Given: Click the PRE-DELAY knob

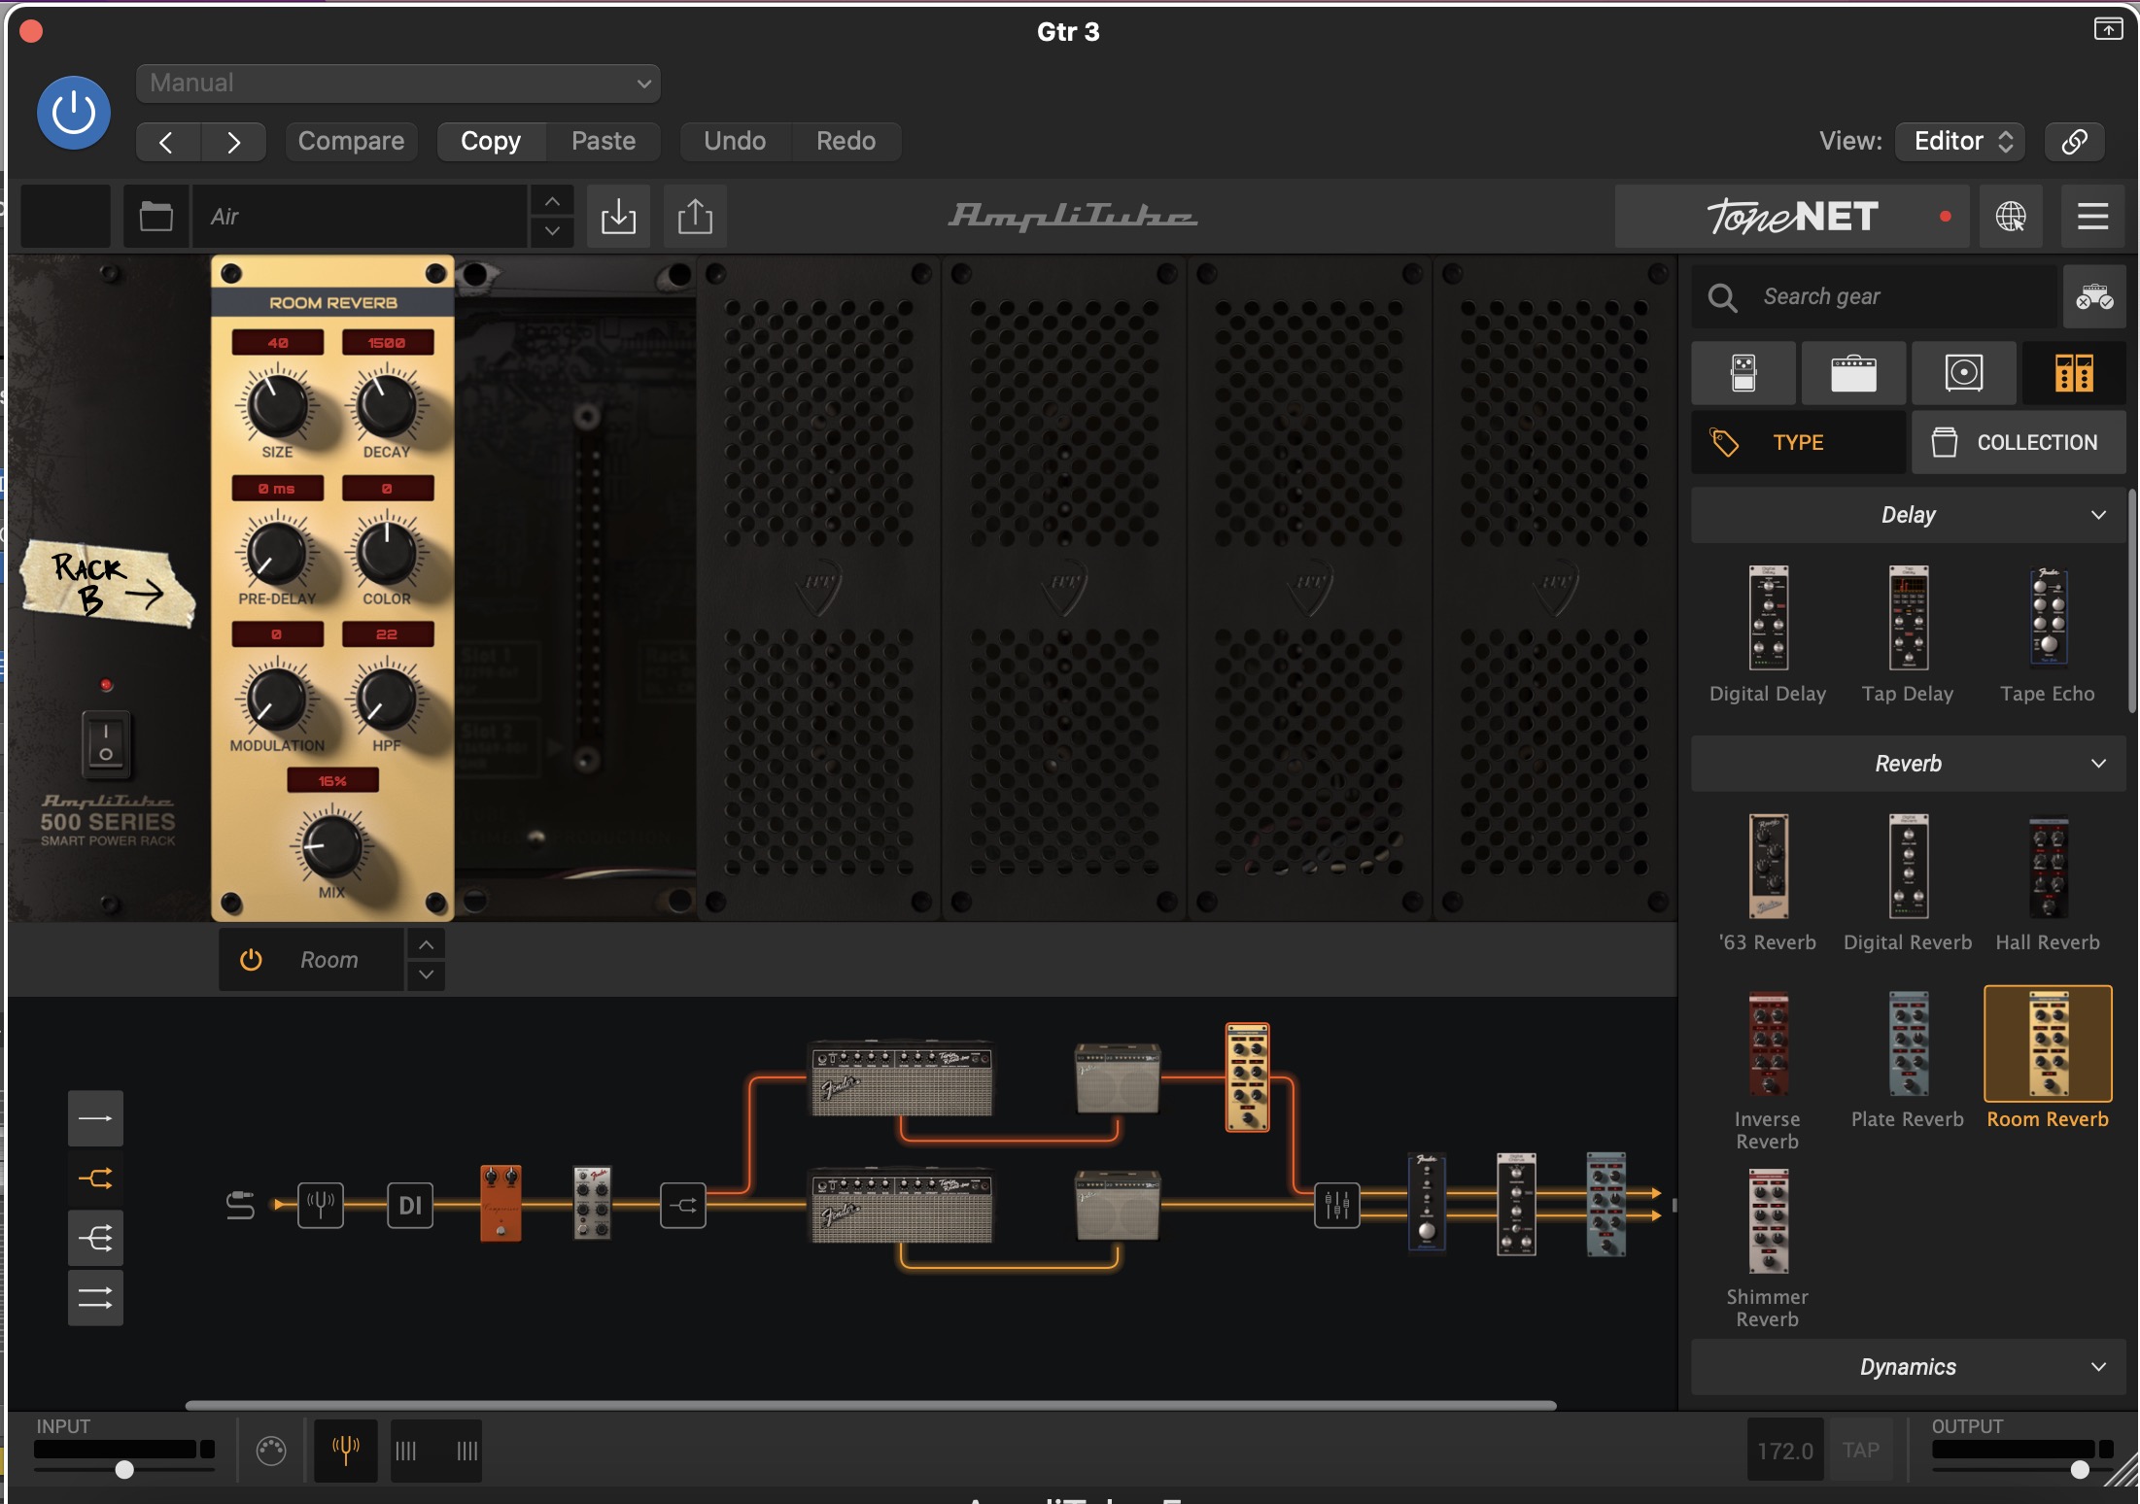Looking at the screenshot, I should pyautogui.click(x=277, y=552).
